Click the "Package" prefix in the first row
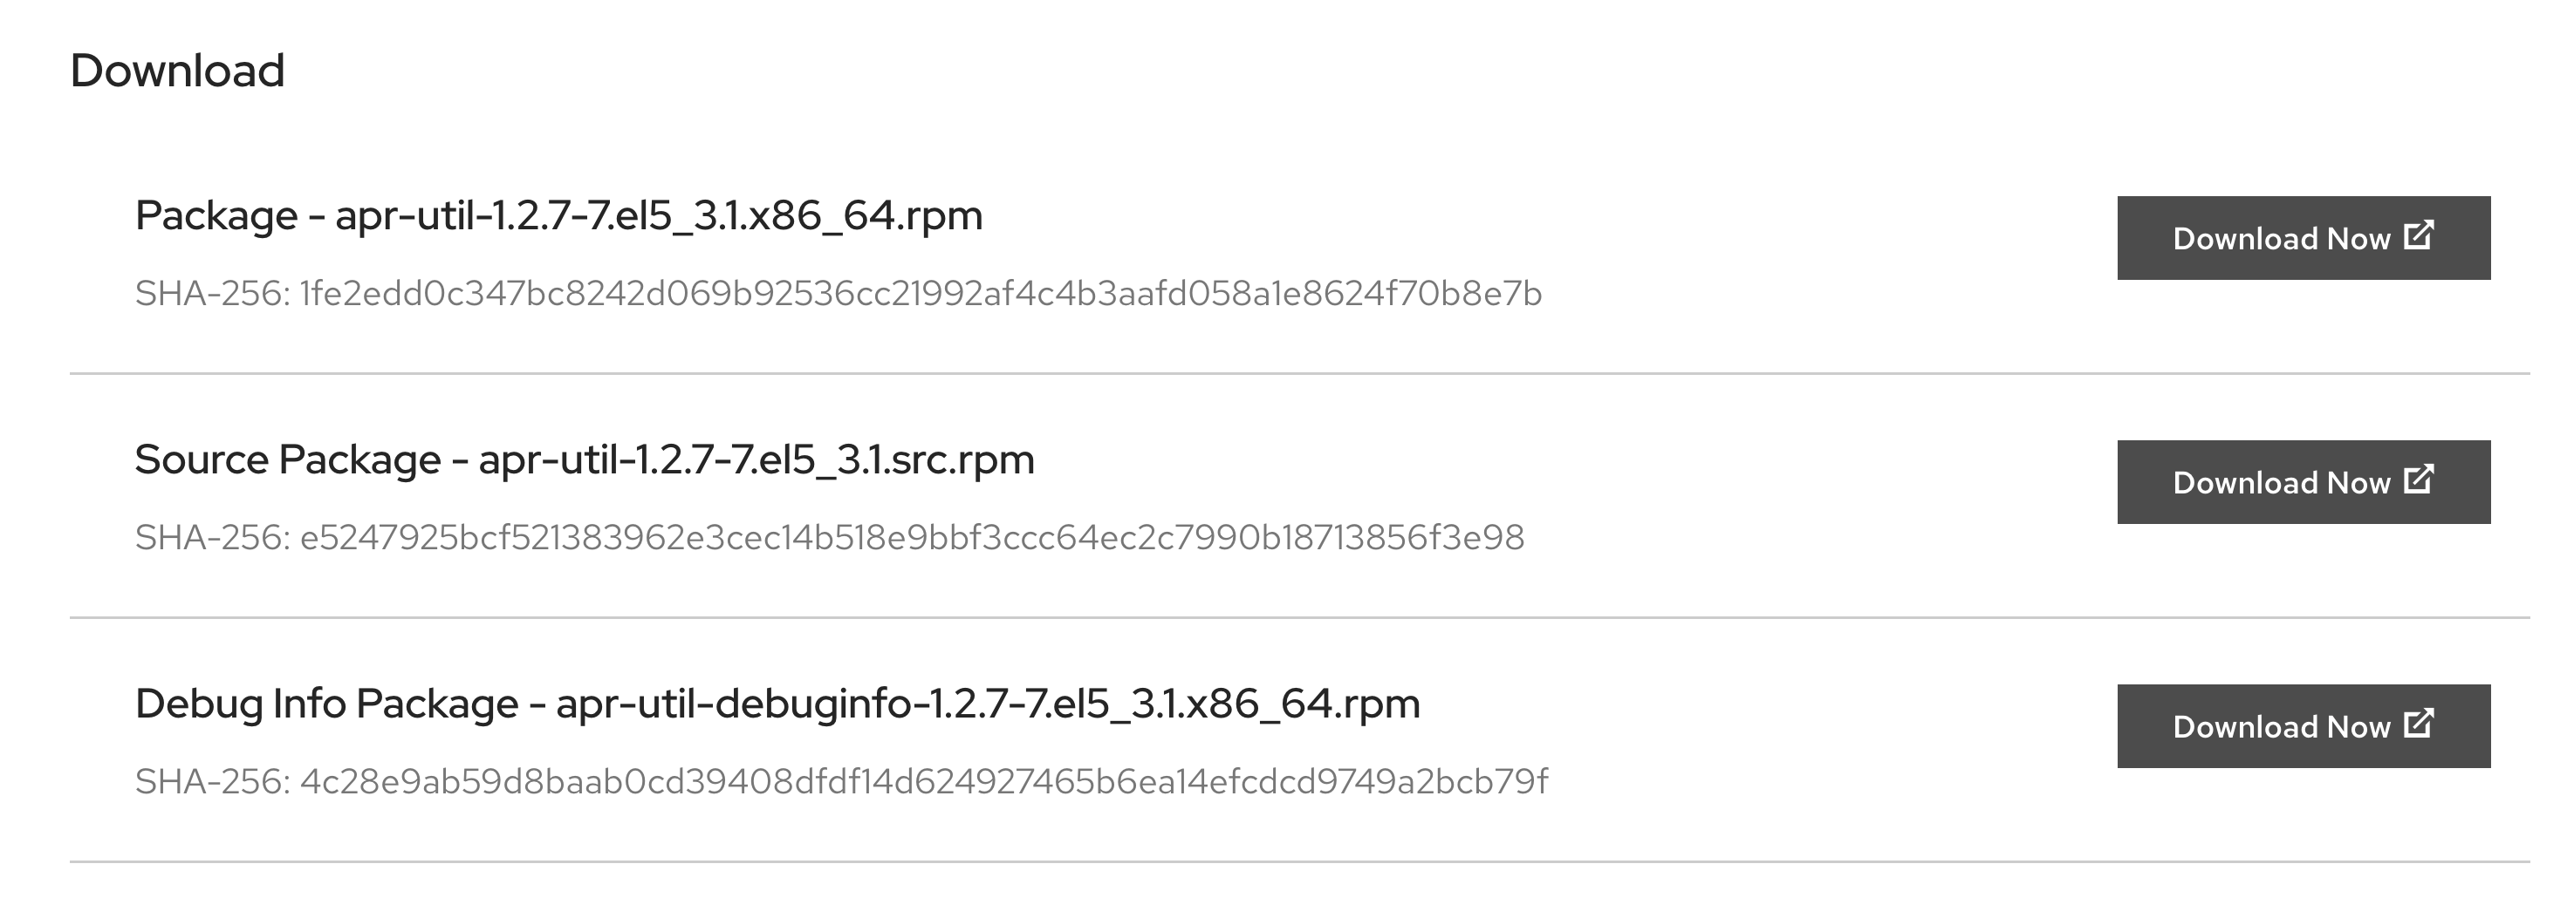This screenshot has height=898, width=2574. point(216,215)
